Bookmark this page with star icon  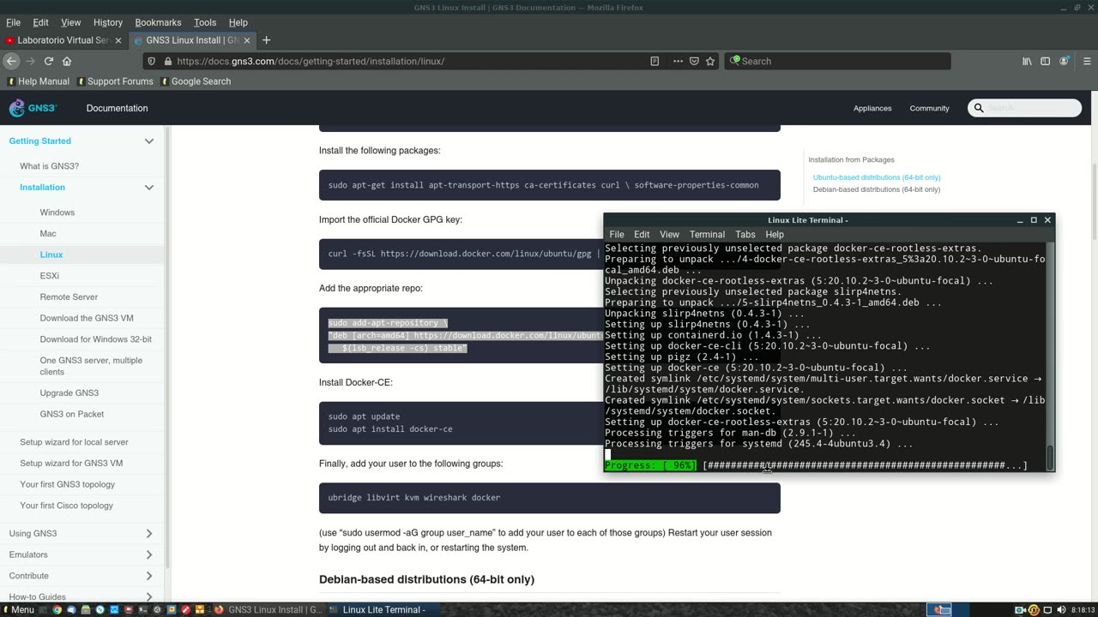pos(710,61)
